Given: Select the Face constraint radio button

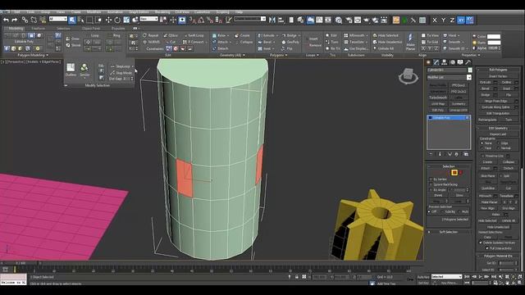Looking at the screenshot, I should pyautogui.click(x=482, y=147).
